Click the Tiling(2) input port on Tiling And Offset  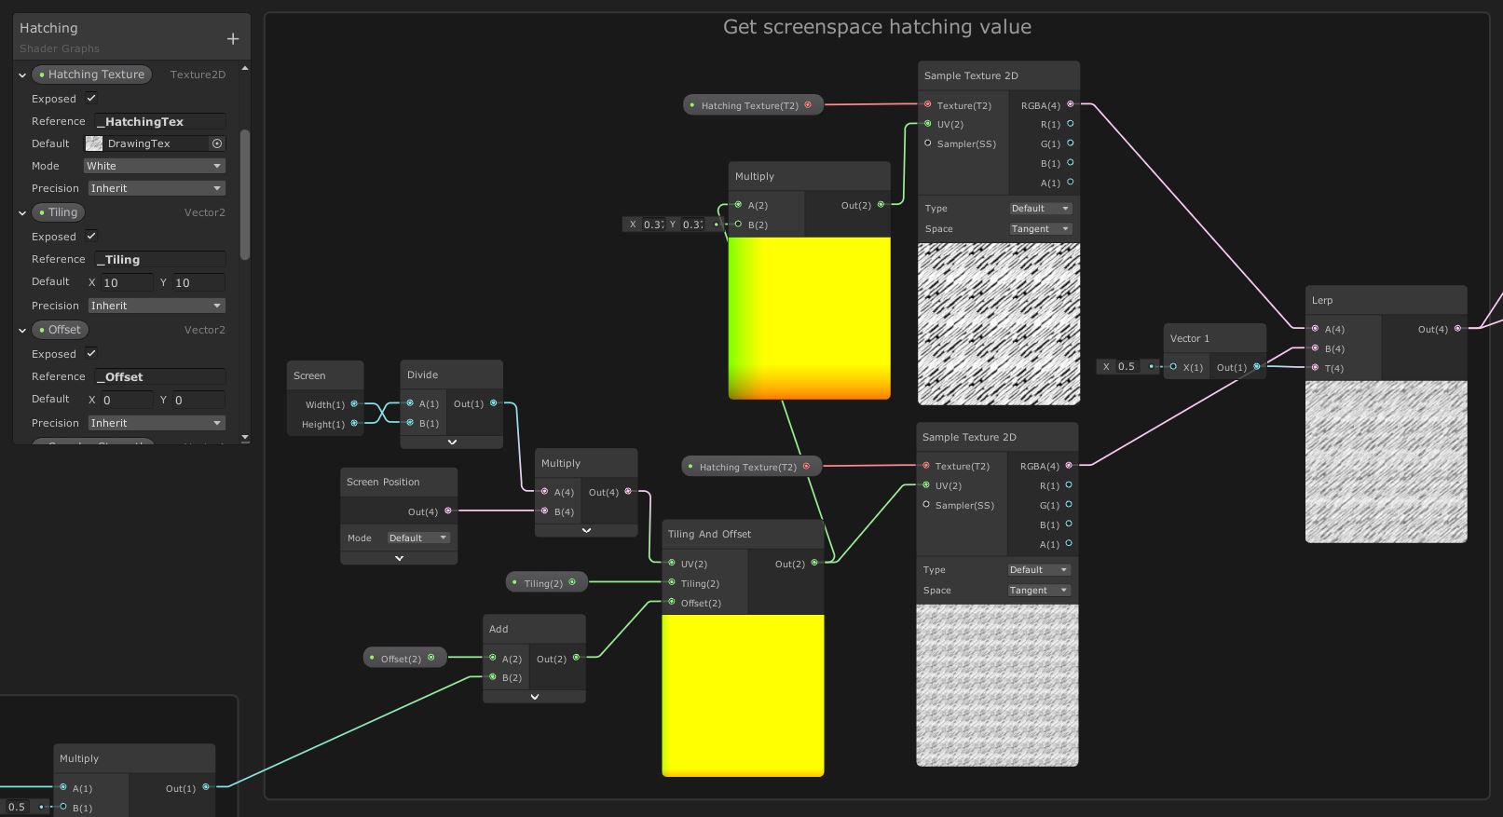672,583
